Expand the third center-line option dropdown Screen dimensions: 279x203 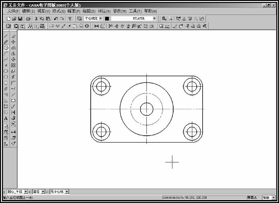pos(67,192)
